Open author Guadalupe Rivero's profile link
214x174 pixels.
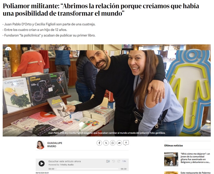(x=55, y=145)
